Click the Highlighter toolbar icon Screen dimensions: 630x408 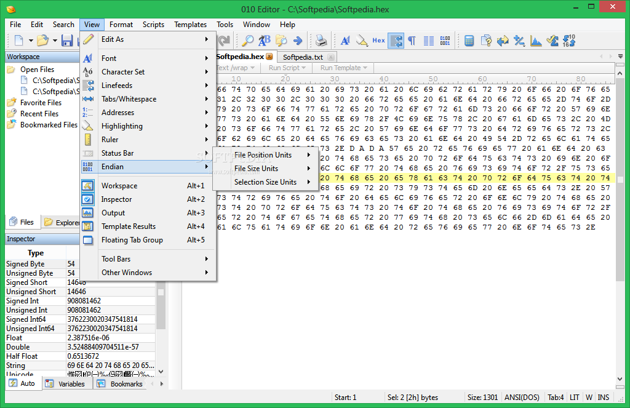[x=362, y=40]
